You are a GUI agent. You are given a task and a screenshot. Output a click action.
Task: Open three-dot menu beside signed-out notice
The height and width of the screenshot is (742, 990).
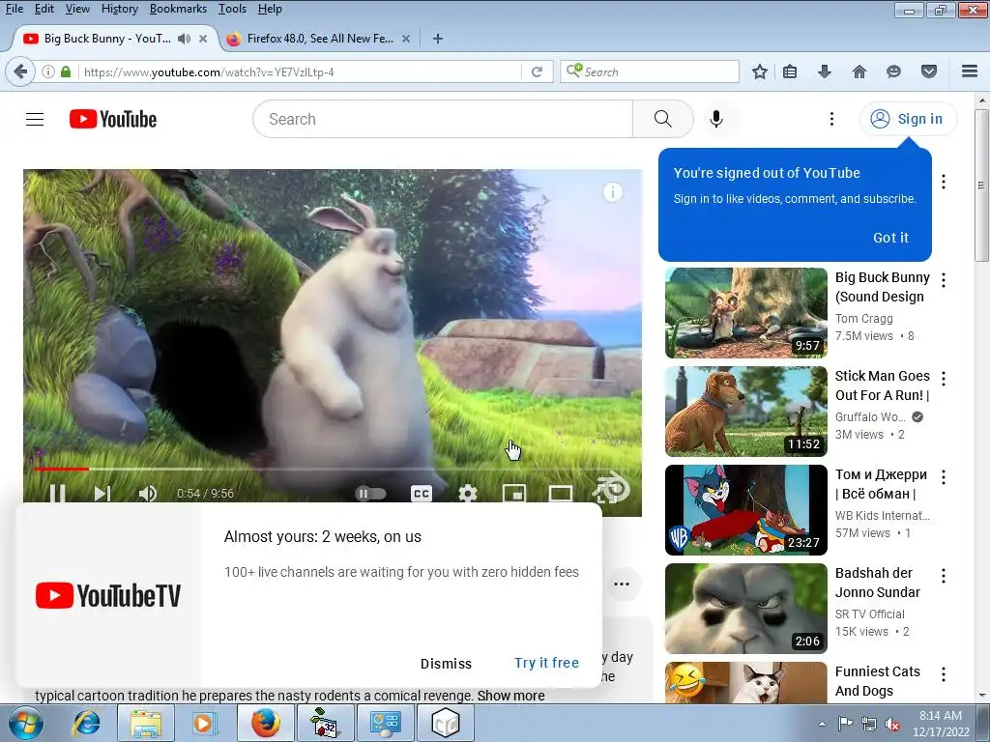coord(944,182)
